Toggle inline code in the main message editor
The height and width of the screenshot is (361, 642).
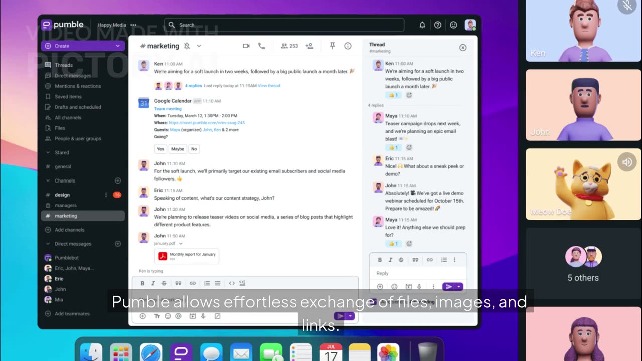coord(232,283)
